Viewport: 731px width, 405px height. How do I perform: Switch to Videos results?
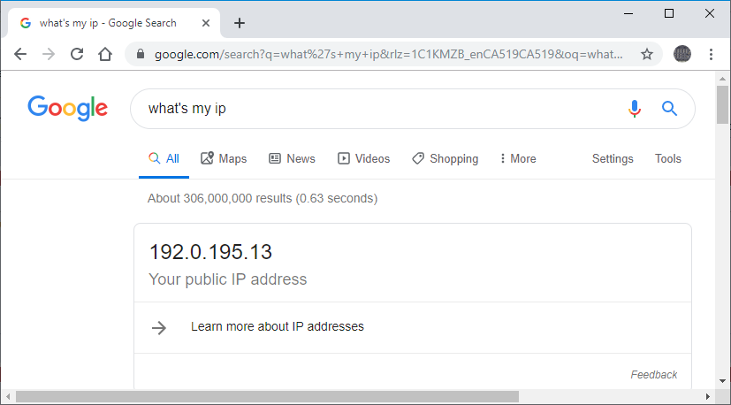pyautogui.click(x=363, y=158)
